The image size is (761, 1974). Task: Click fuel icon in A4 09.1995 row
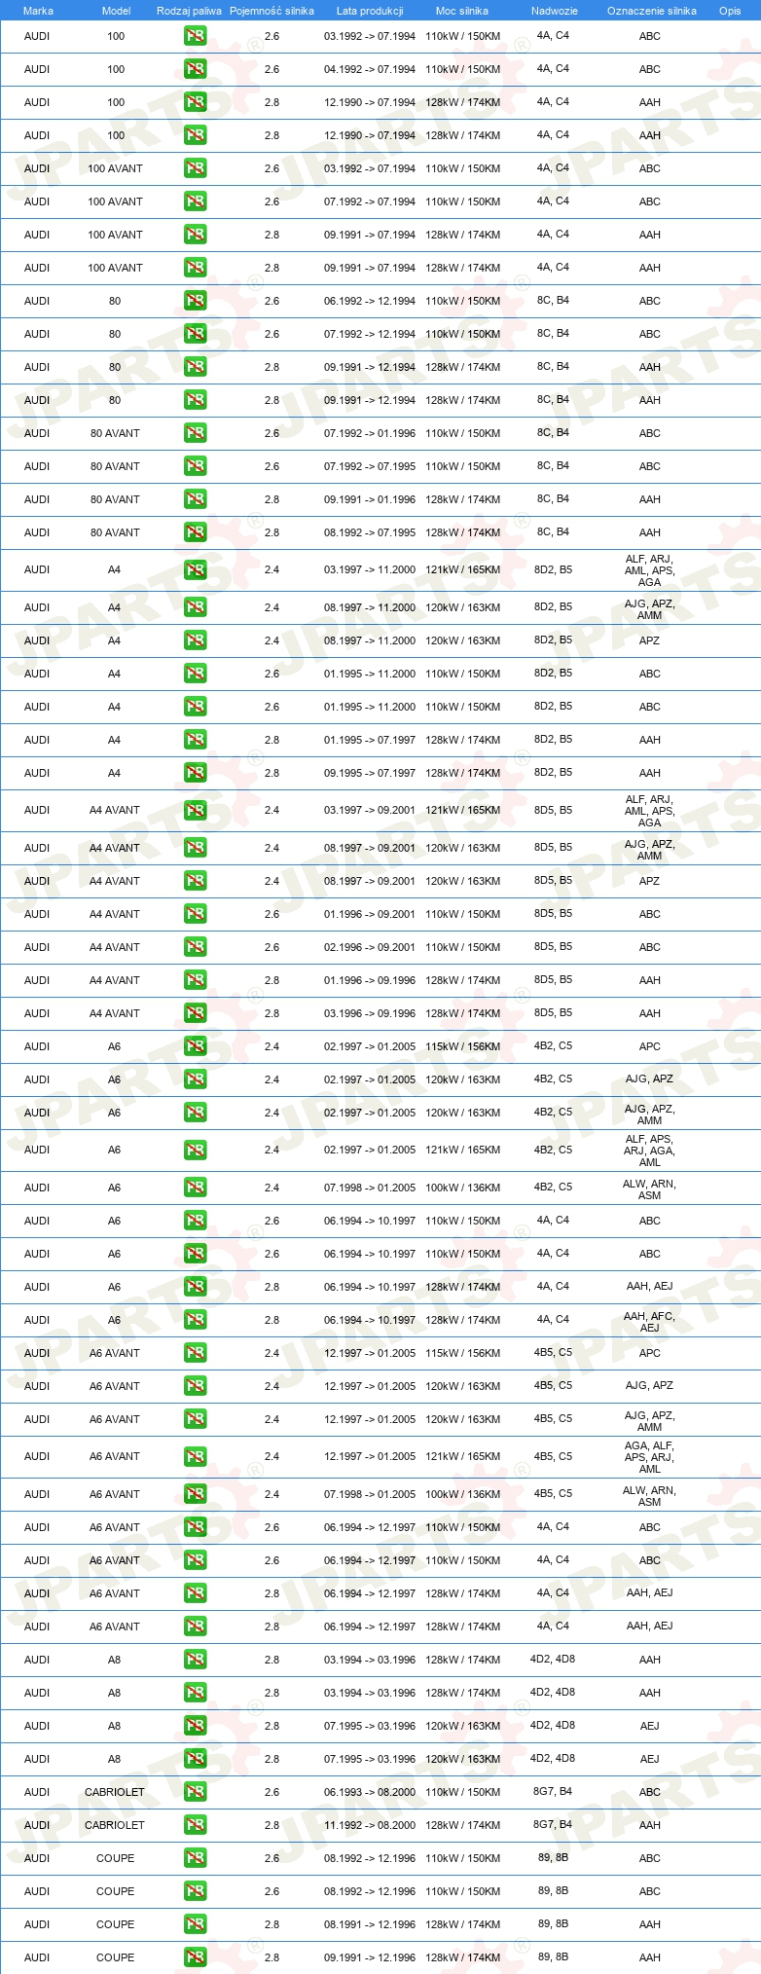[195, 773]
